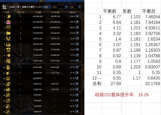Image resolution: width=161 pixels, height=115 pixels.
Task: Click skill icon in damage row 10
Action: [8, 67]
